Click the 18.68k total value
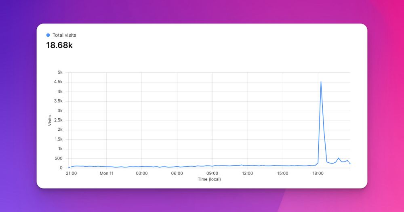404x212 pixels. tap(59, 45)
